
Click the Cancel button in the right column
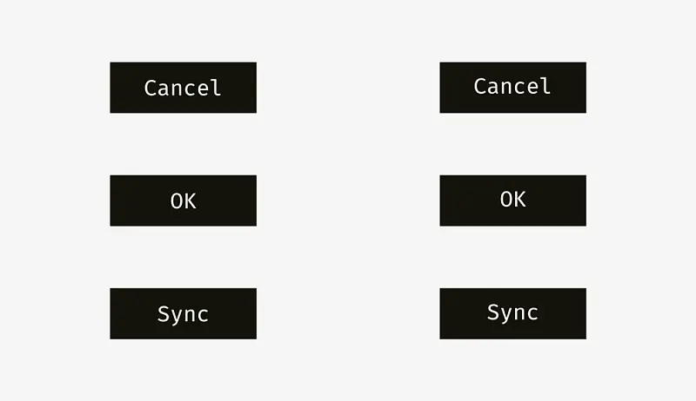(512, 88)
